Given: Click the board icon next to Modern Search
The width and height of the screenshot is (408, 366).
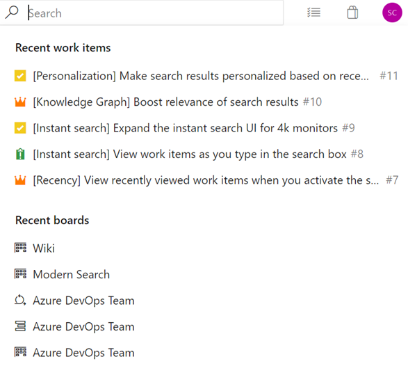Looking at the screenshot, I should click(20, 273).
